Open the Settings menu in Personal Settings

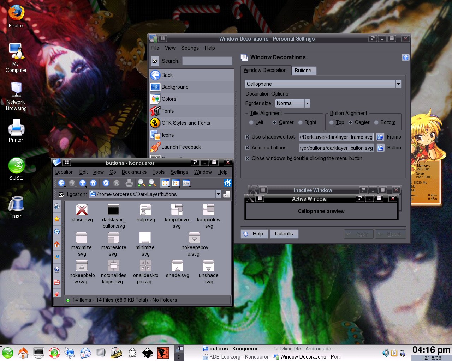pyautogui.click(x=190, y=48)
